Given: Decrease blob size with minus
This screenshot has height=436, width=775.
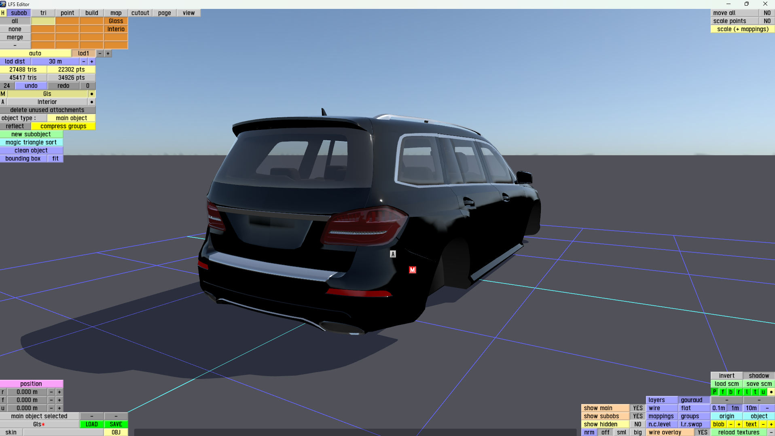Looking at the screenshot, I should [x=731, y=424].
